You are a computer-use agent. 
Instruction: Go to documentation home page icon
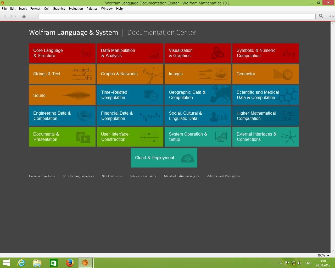coord(24,16)
